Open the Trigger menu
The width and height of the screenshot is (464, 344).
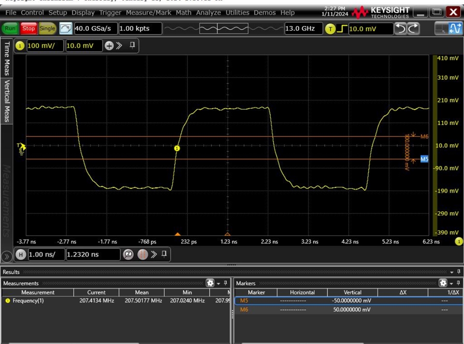click(x=110, y=13)
